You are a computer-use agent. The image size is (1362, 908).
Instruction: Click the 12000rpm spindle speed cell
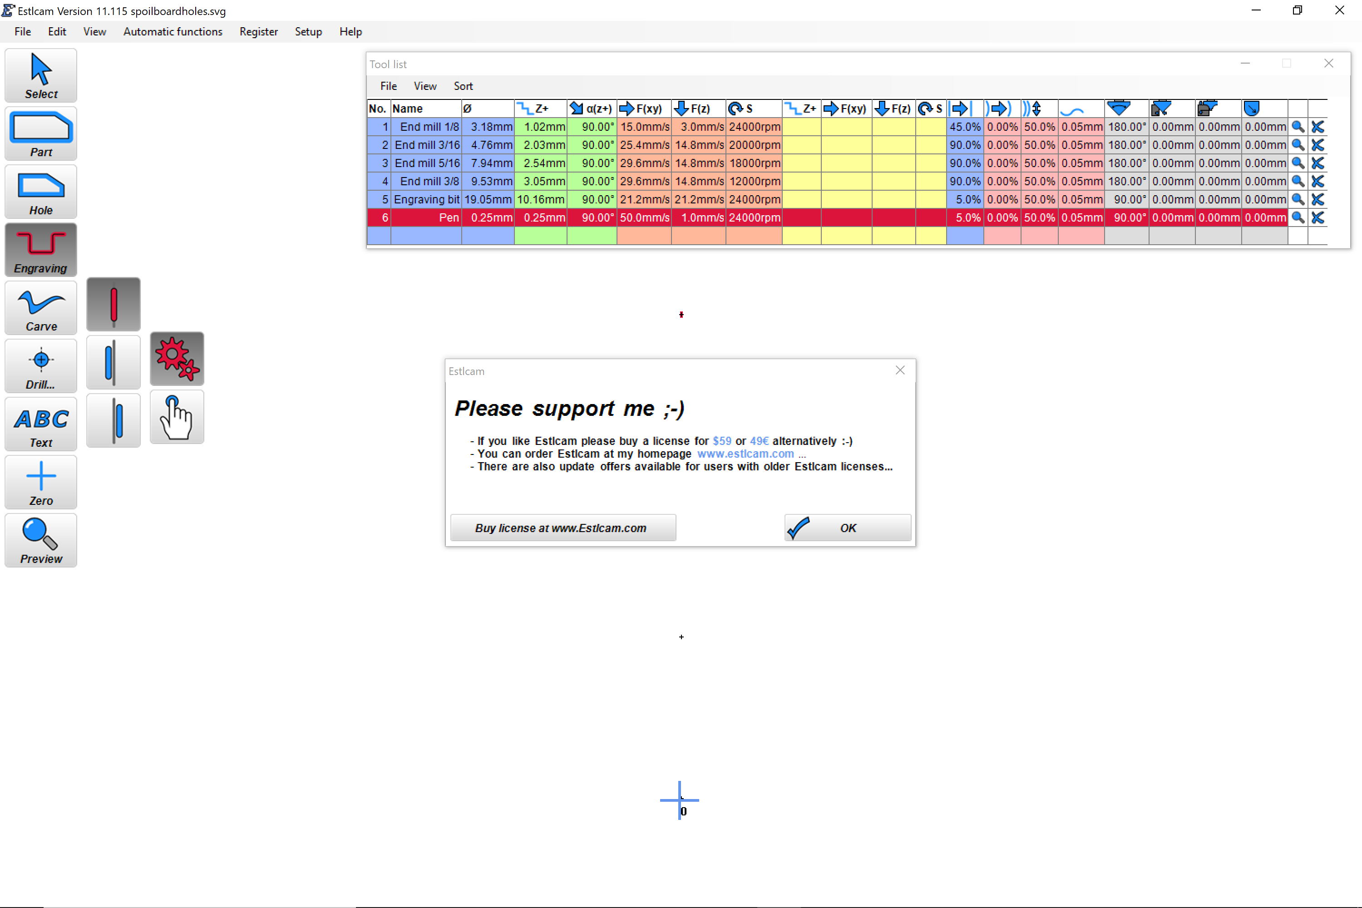tap(753, 181)
